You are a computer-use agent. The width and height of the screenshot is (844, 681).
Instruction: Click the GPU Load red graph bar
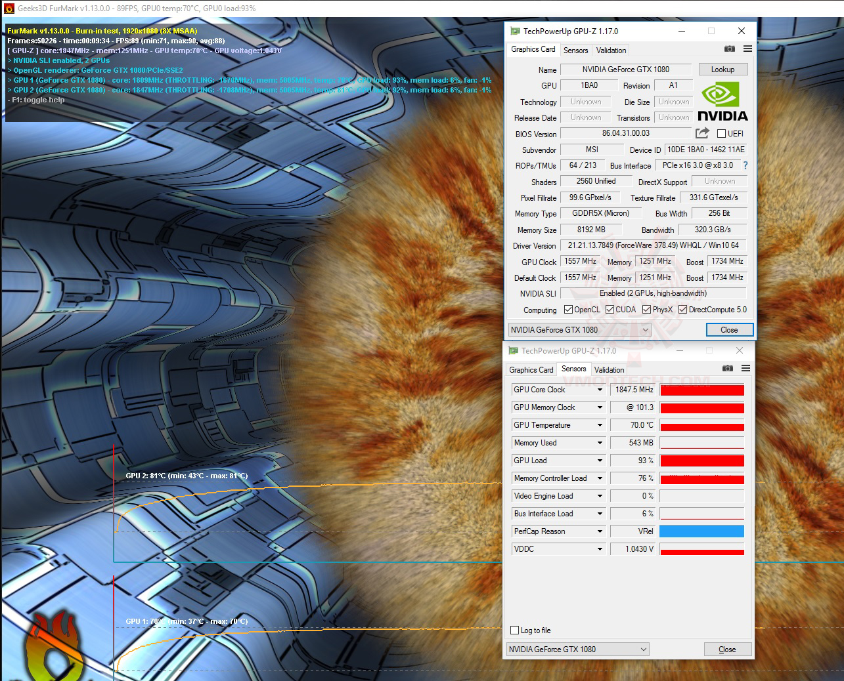point(701,461)
